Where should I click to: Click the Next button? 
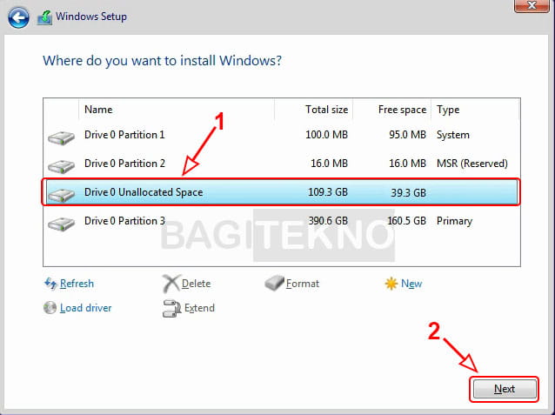(x=505, y=389)
